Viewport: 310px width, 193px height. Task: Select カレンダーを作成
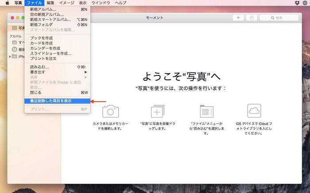[57, 48]
